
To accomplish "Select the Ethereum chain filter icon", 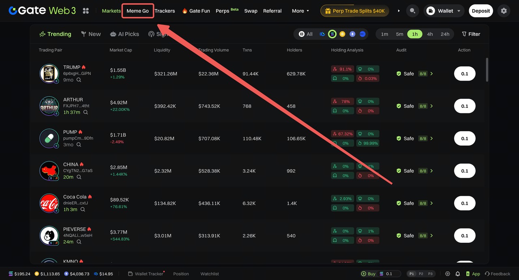I will [352, 34].
